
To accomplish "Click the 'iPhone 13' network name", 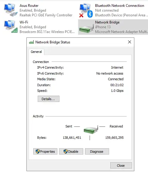I will (103, 27).
